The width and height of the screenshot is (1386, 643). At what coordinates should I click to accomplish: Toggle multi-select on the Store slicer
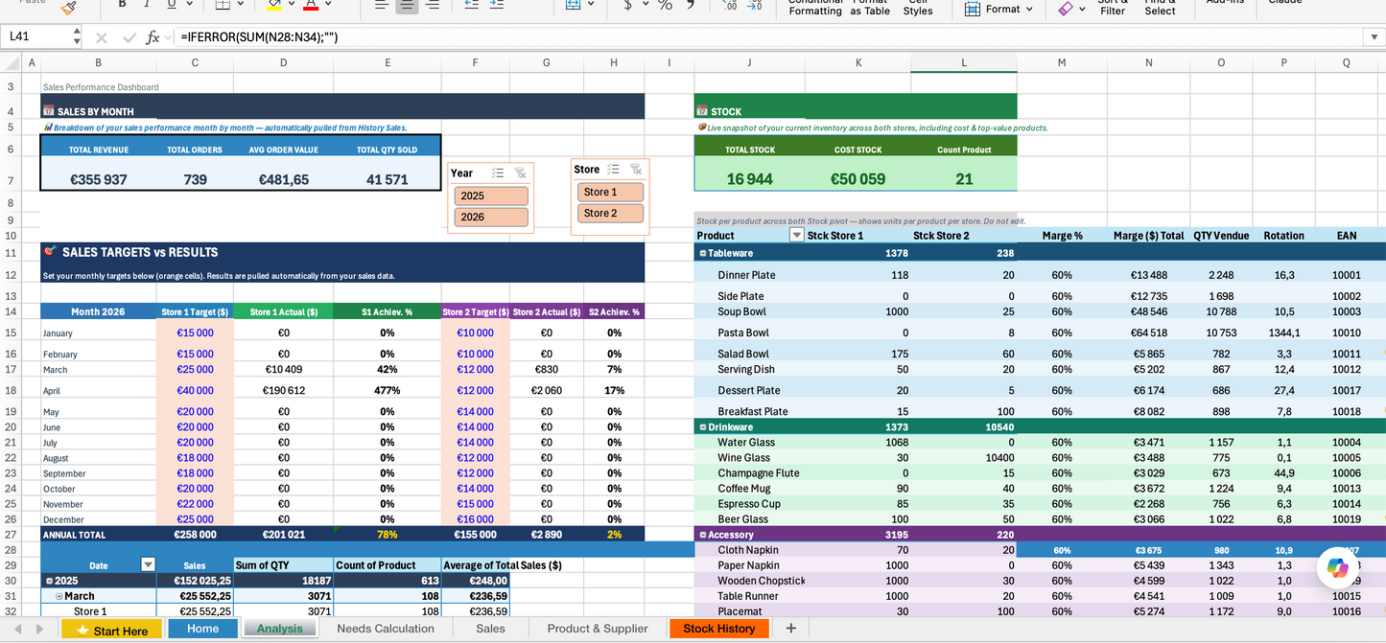point(612,169)
